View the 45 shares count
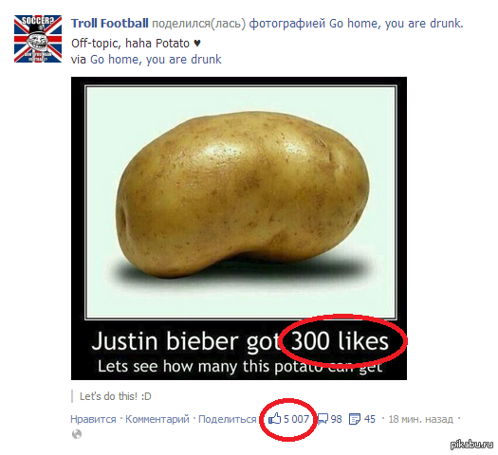This screenshot has height=455, width=498. (370, 419)
